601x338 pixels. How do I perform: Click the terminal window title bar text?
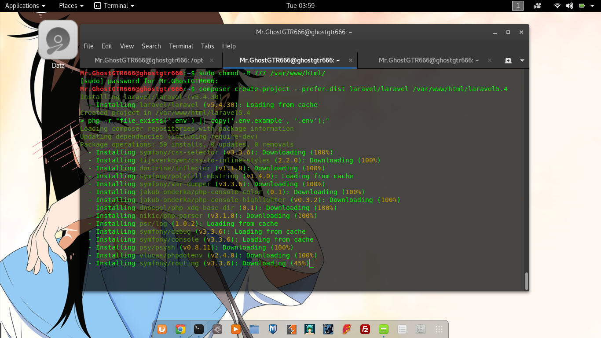304,32
